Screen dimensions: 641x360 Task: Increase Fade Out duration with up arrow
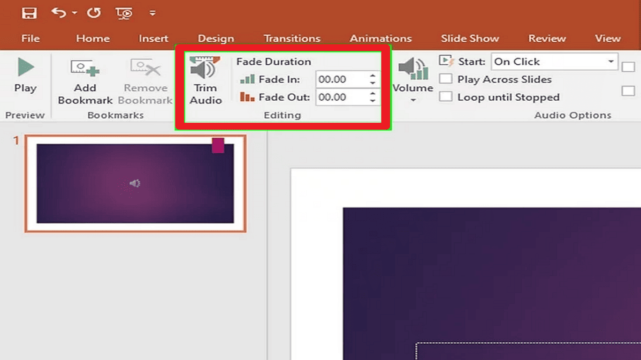tap(373, 93)
